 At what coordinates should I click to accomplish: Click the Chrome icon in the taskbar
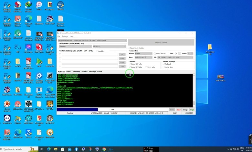click(104, 149)
